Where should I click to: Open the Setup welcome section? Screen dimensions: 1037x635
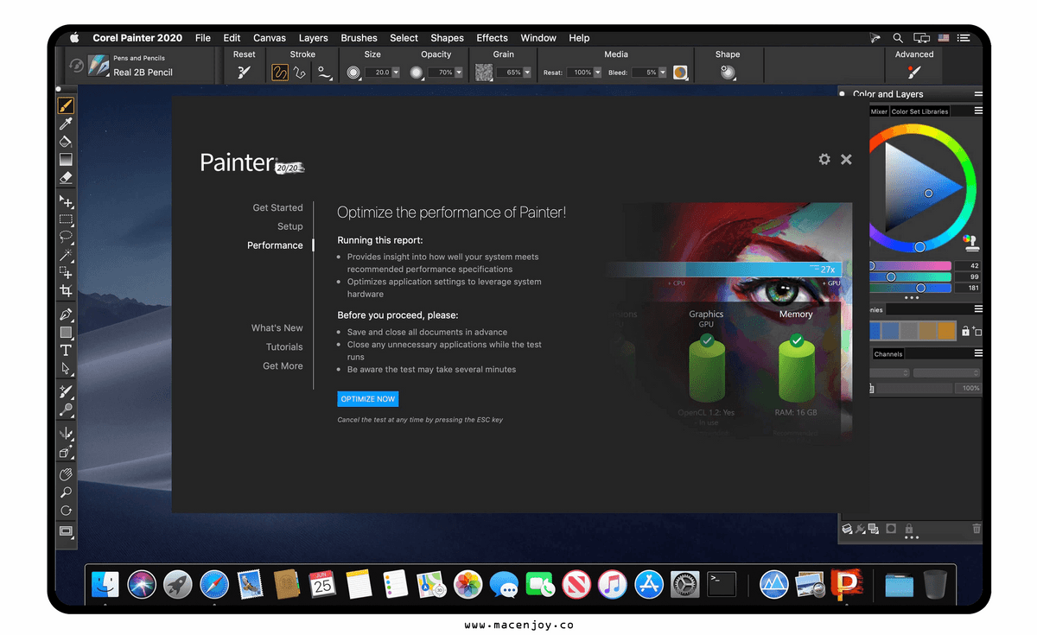[290, 226]
